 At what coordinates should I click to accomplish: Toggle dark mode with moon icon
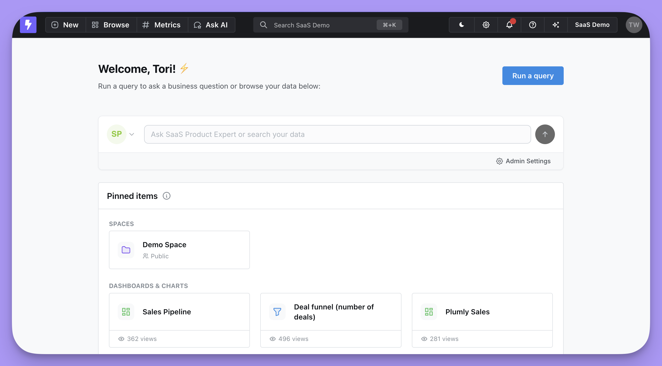[x=462, y=25]
